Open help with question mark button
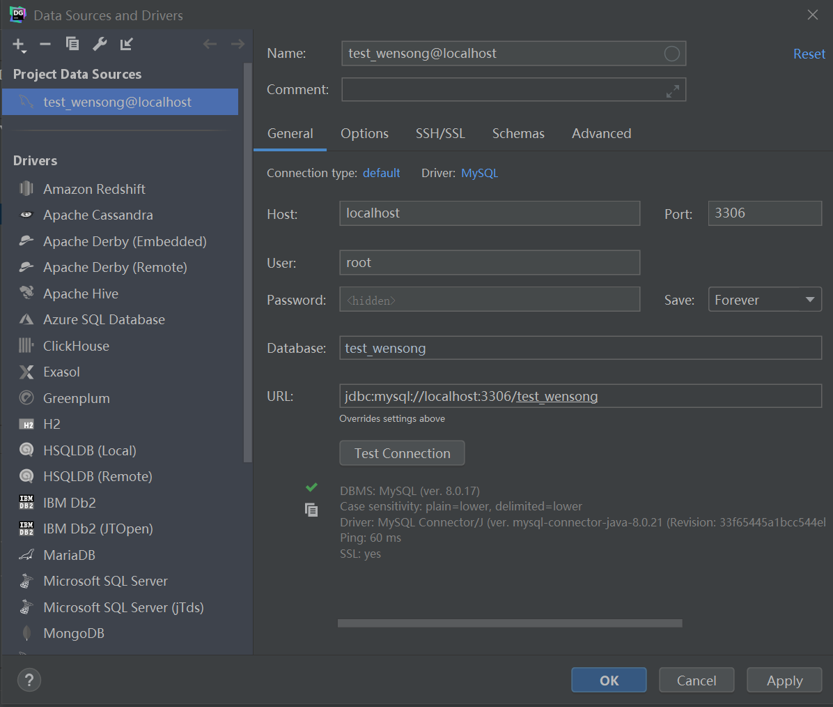Screen dimensions: 833x707 [x=29, y=680]
